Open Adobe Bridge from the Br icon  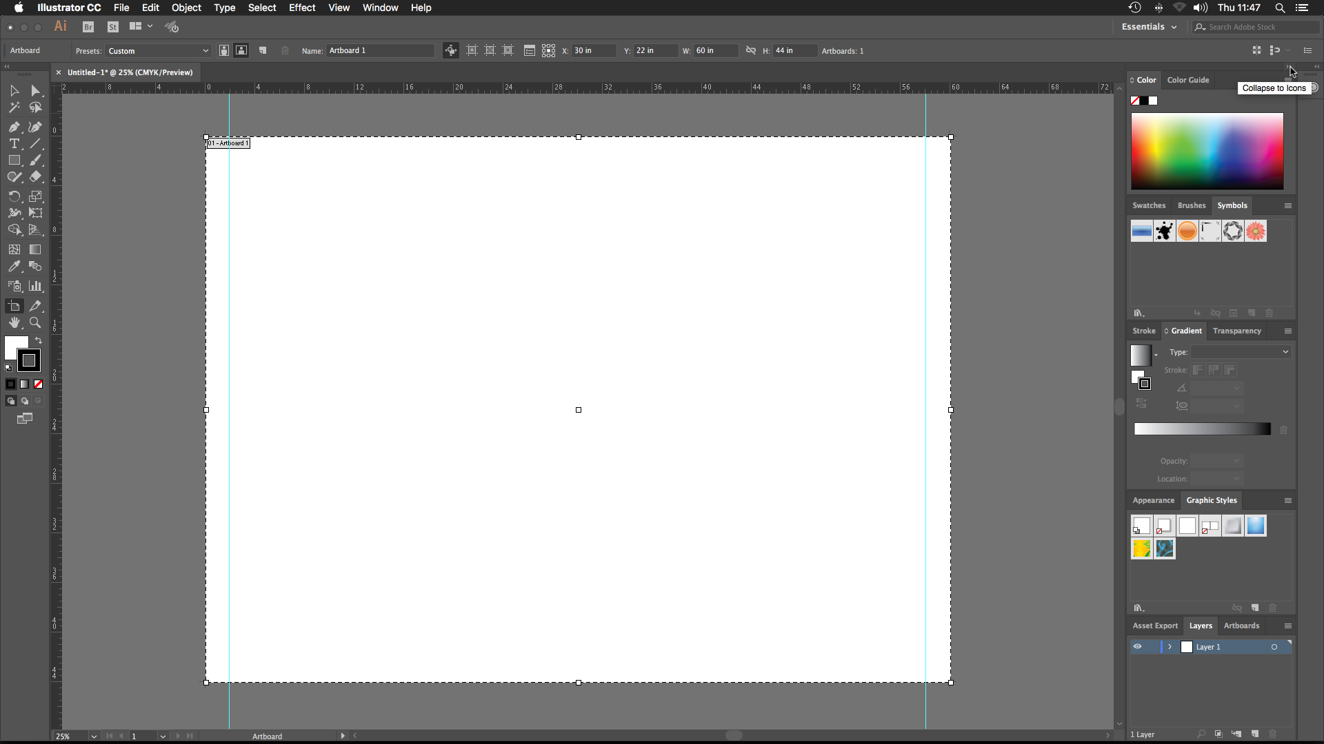pos(88,27)
